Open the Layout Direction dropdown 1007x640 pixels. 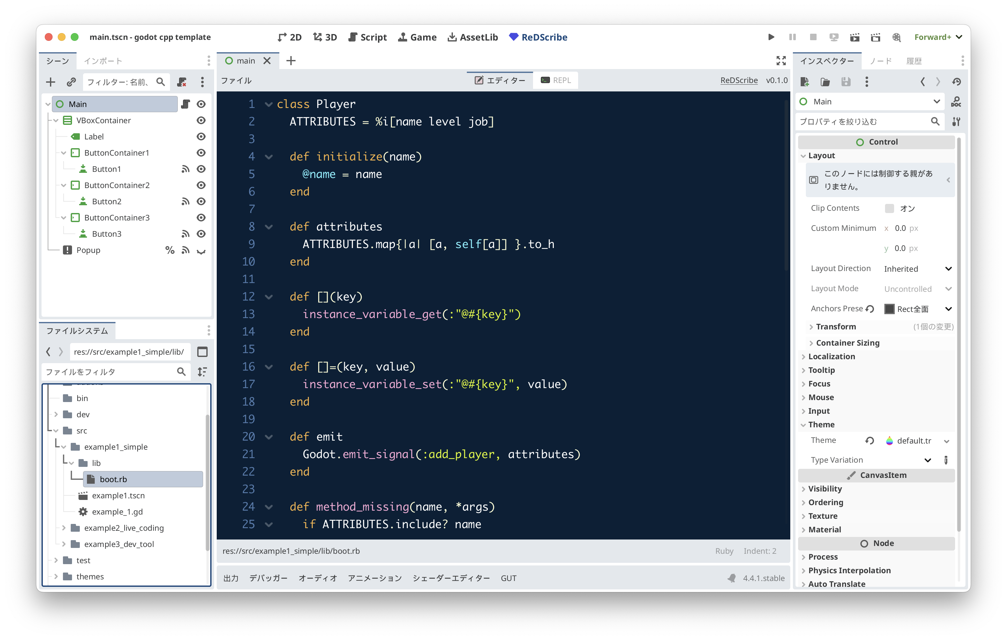[x=917, y=269]
